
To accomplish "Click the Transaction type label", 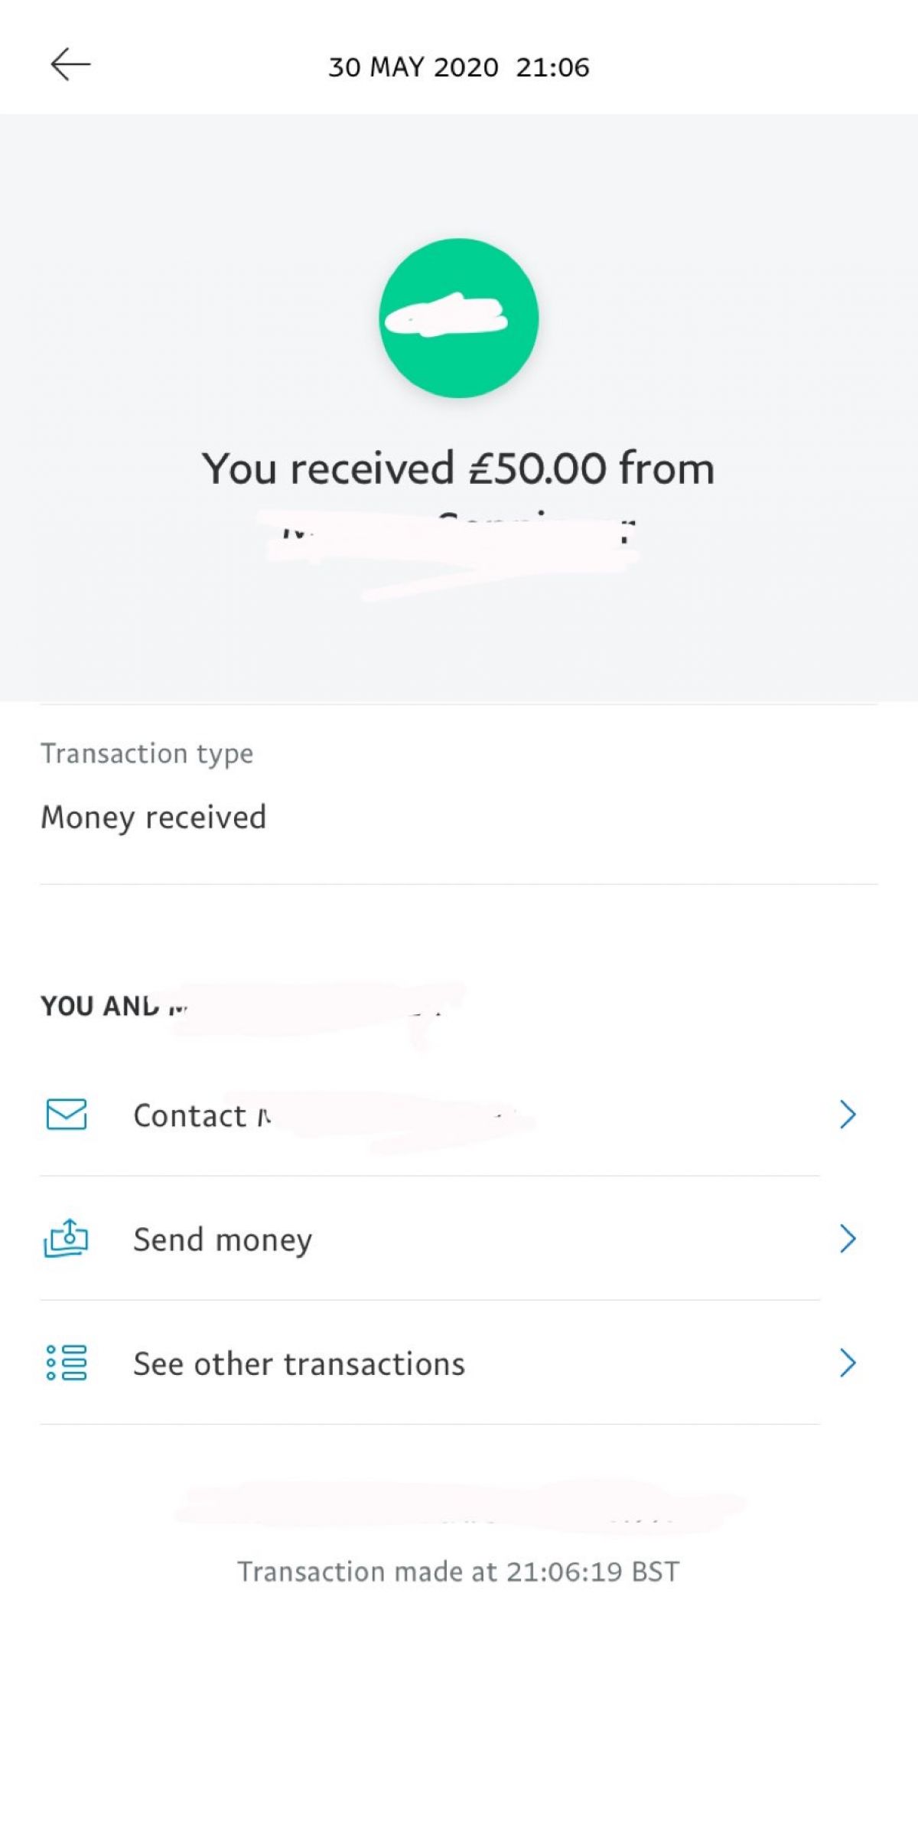I will 147,753.
